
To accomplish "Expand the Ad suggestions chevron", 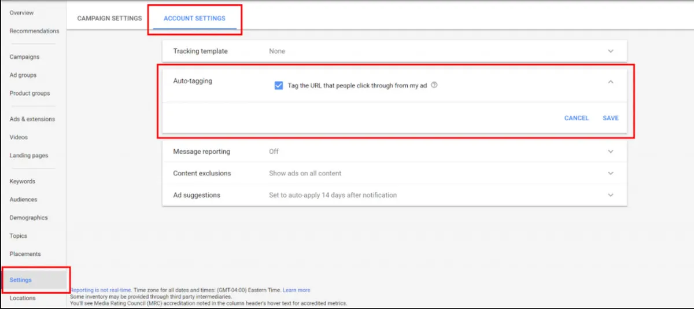I will (610, 195).
